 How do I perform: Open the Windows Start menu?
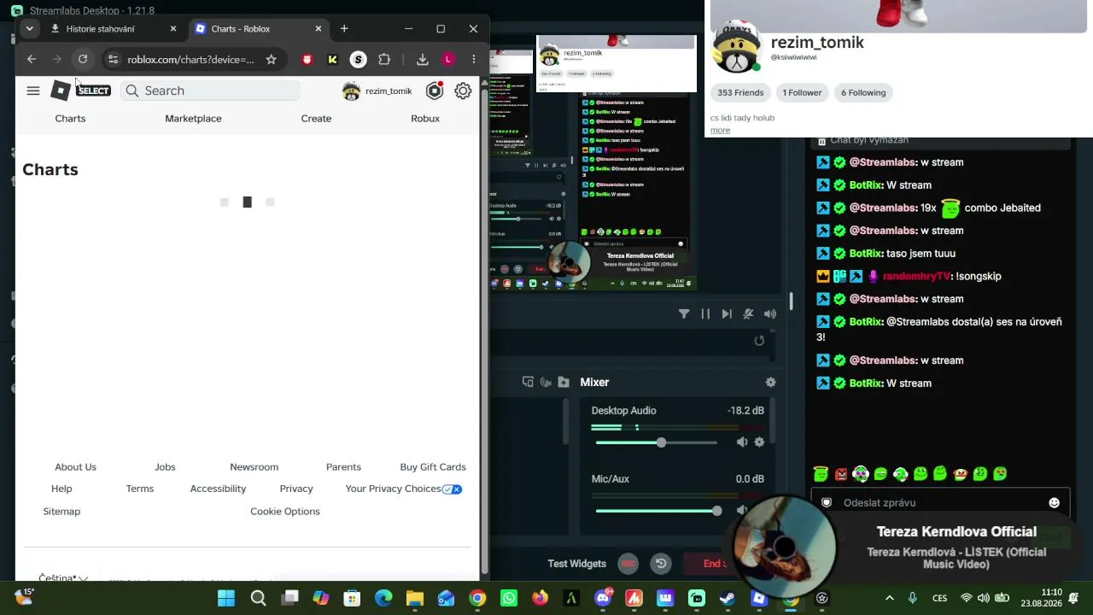point(226,598)
